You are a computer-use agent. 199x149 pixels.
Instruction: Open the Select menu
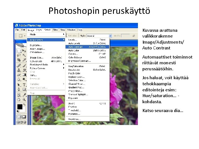47,30
